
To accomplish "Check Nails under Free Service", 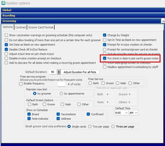I will tap(117, 83).
